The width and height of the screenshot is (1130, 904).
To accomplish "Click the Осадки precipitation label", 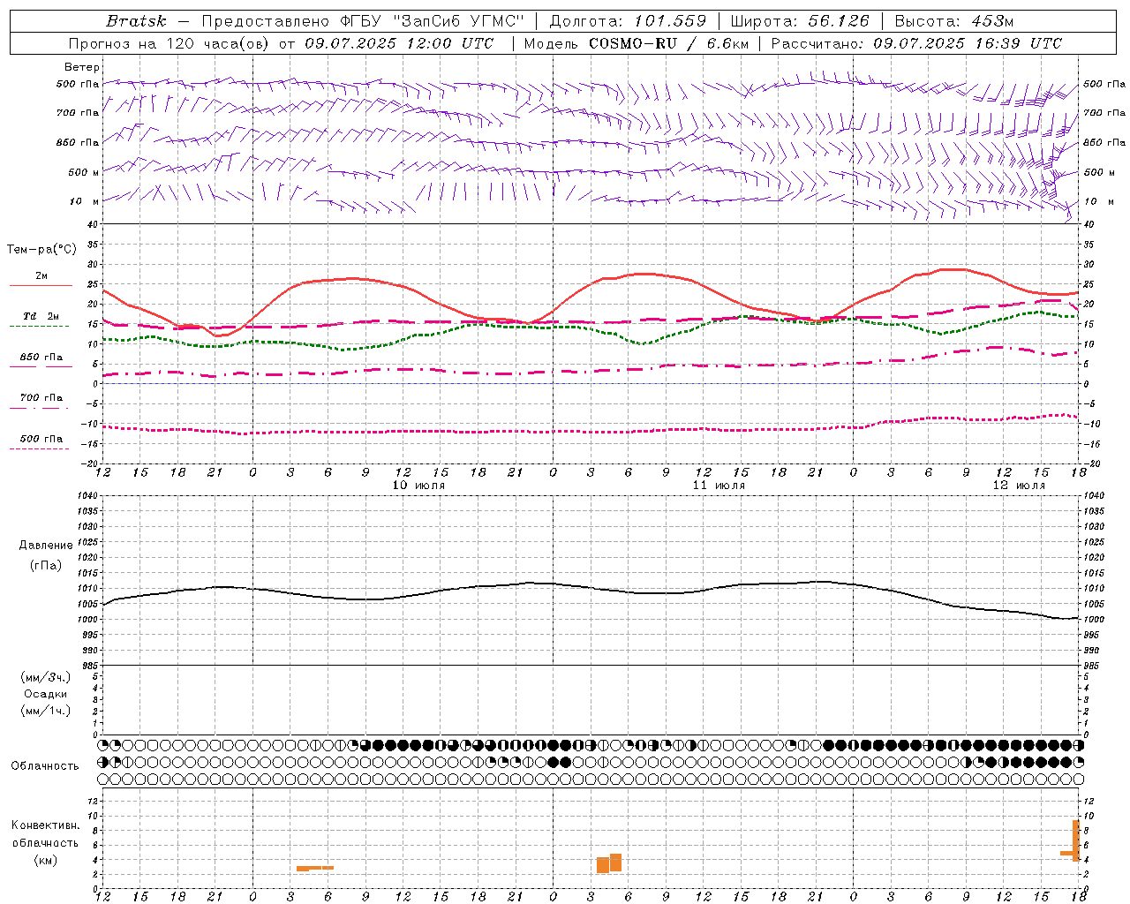I will pos(46,694).
